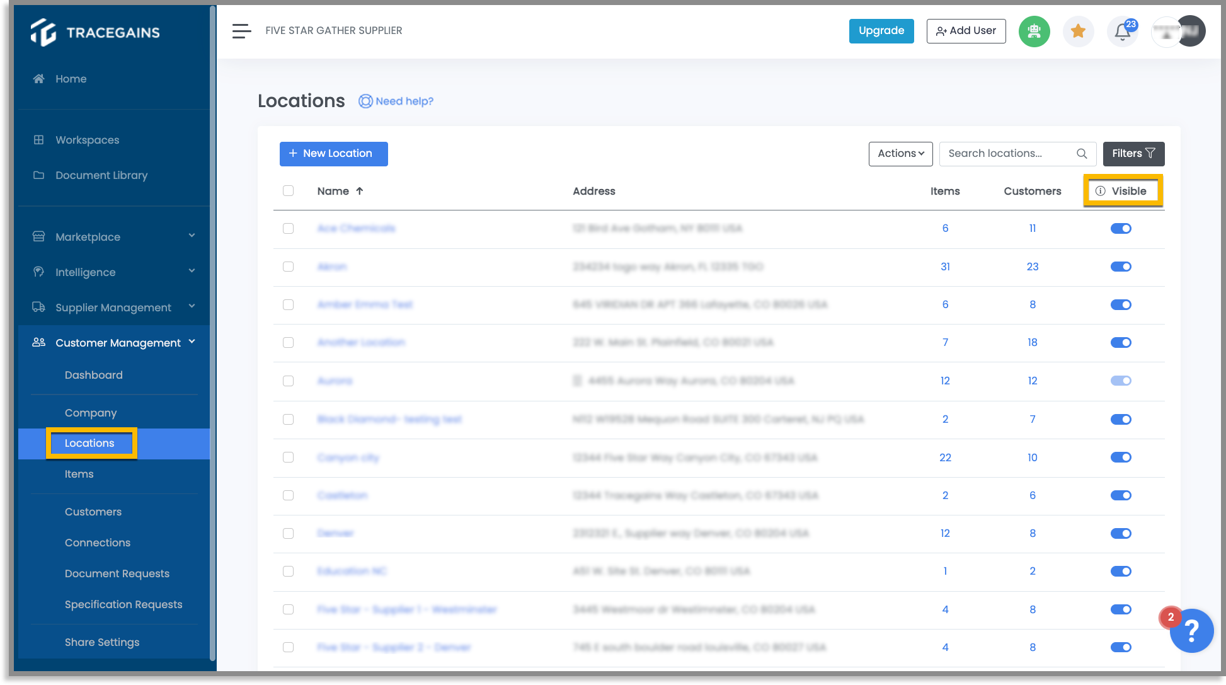This screenshot has width=1226, height=685.
Task: Toggle visibility for row with 10 customers
Action: click(1121, 458)
